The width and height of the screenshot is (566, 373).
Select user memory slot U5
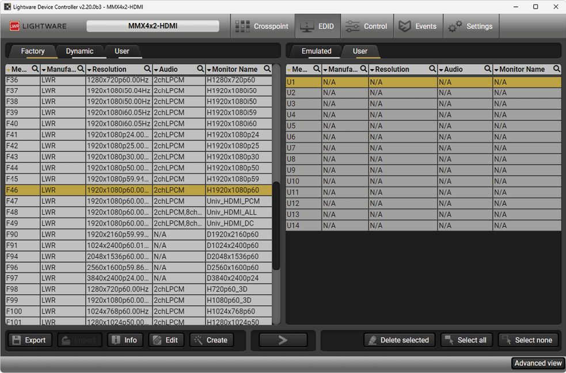point(423,126)
